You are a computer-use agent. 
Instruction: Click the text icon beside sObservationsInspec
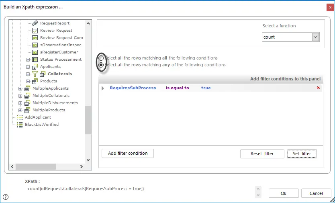pos(35,45)
